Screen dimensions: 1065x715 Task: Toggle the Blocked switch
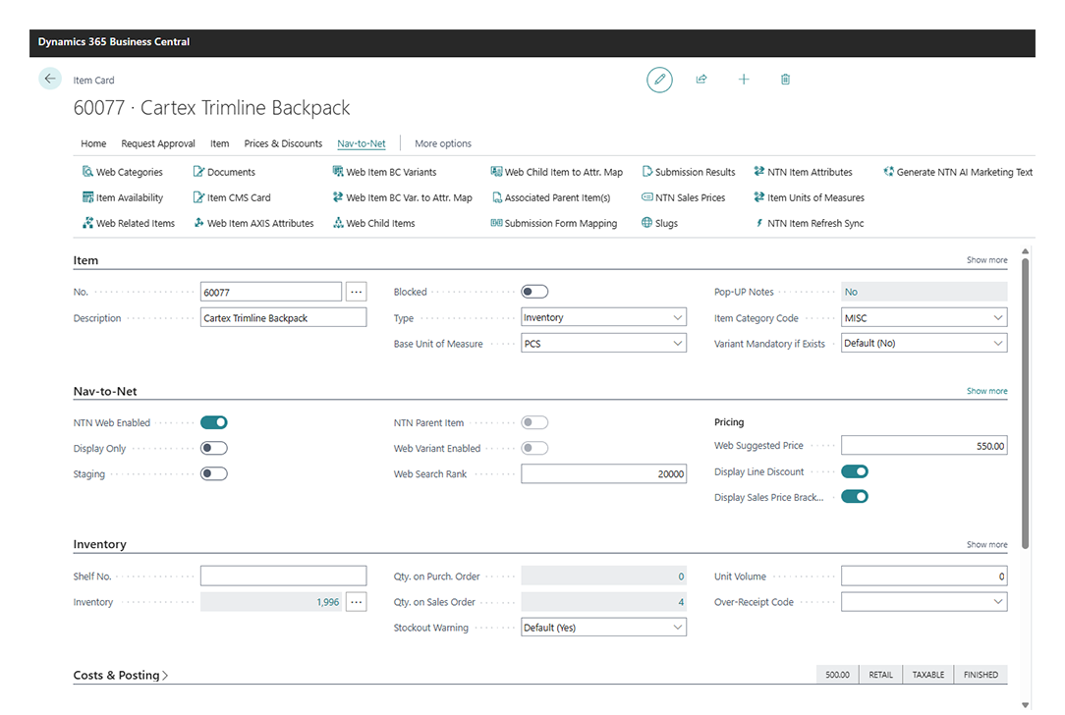[x=534, y=292]
